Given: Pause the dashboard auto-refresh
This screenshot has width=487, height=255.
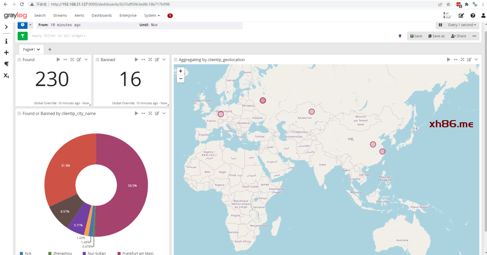Looking at the screenshot, I should point(440,25).
